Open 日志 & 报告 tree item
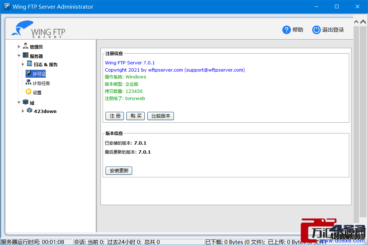Screen dimensions: 368x245 (45, 64)
